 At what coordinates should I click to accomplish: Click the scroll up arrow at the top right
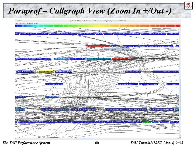(180, 28)
